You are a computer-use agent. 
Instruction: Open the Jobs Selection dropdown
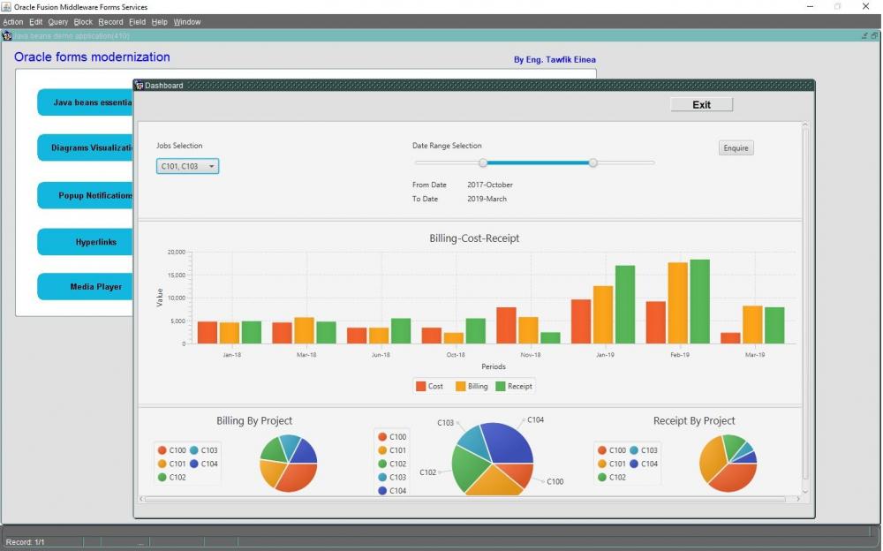point(187,166)
